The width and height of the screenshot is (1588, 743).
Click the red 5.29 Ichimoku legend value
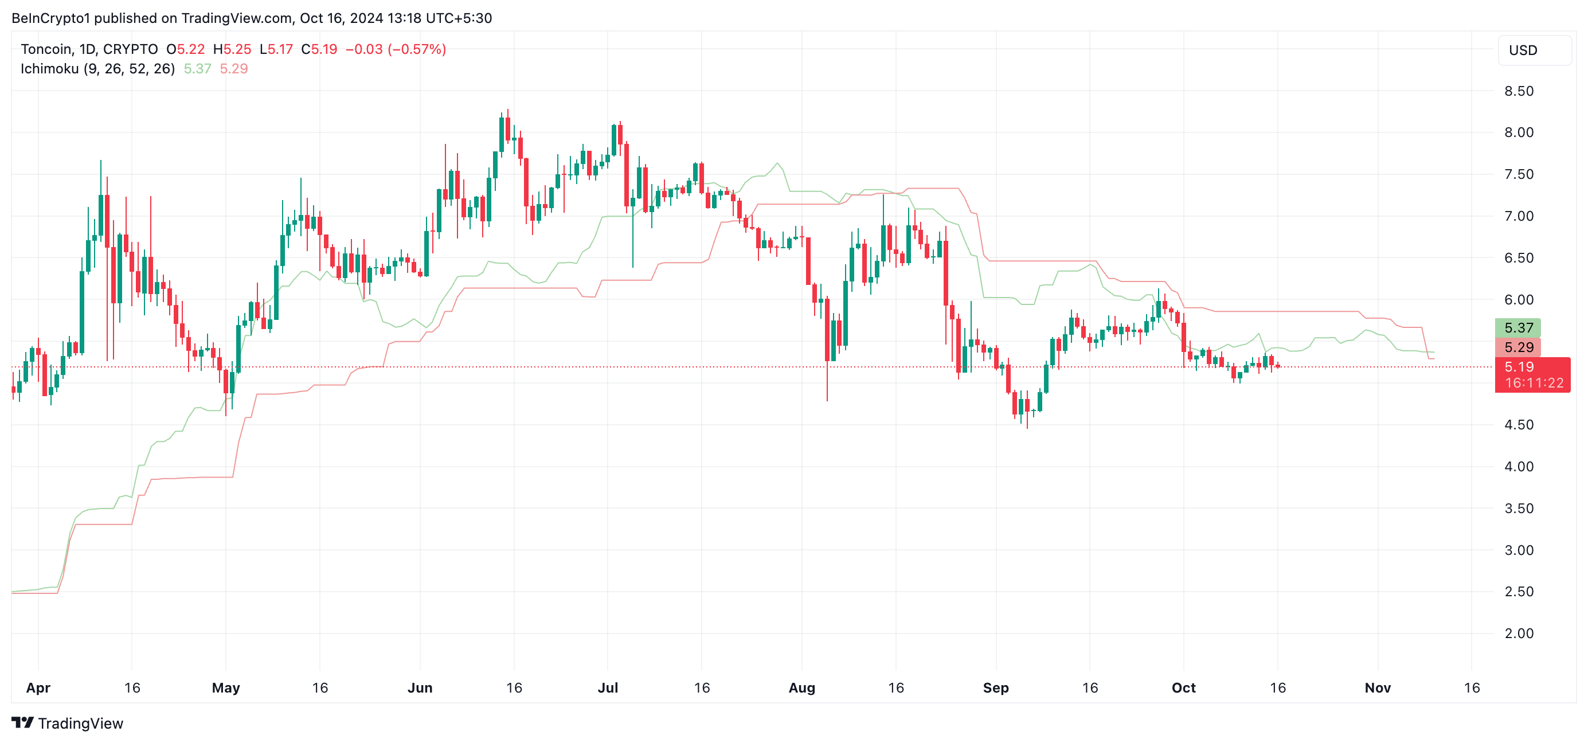[234, 68]
